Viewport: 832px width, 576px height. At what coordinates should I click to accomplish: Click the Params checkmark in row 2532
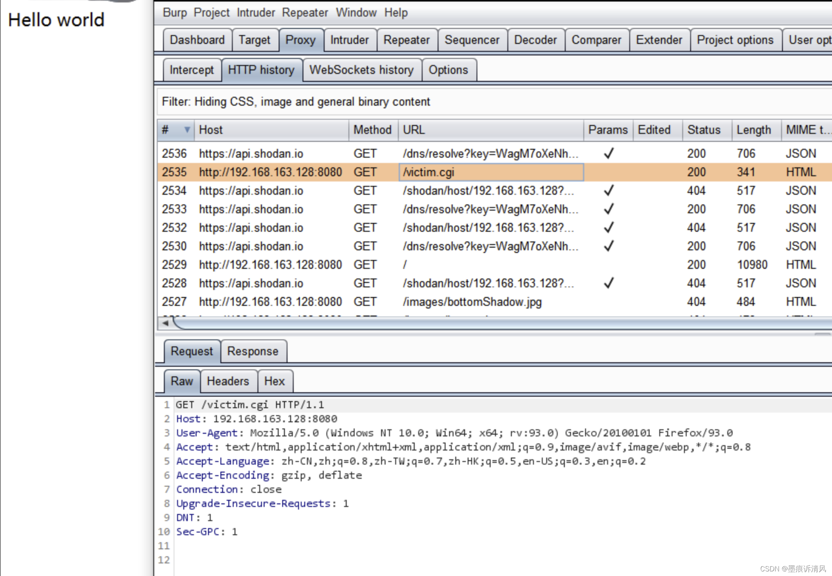click(x=609, y=228)
